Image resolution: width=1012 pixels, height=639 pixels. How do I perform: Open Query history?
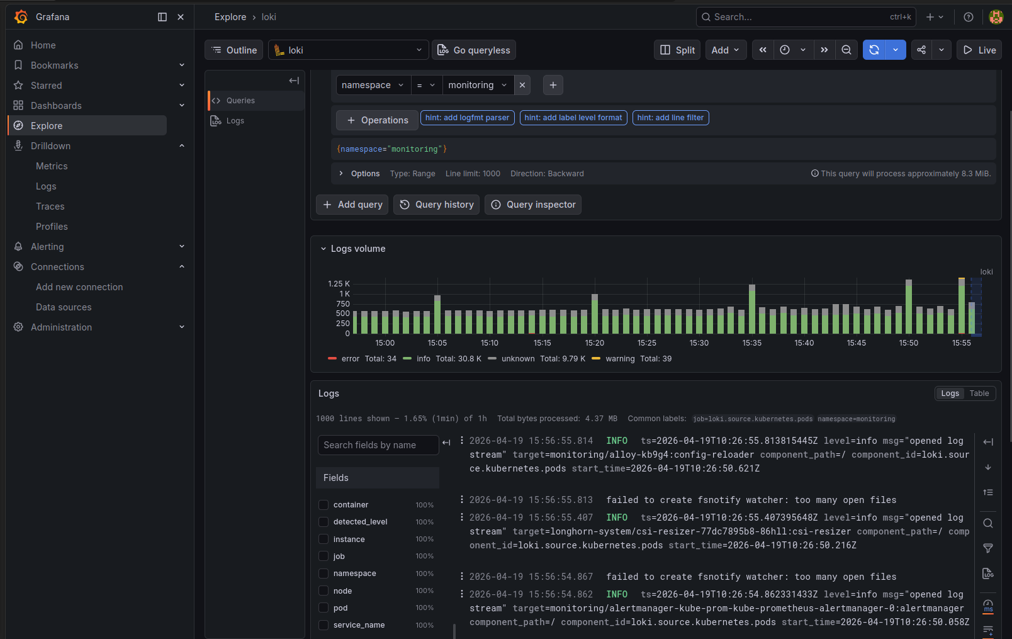pyautogui.click(x=437, y=205)
